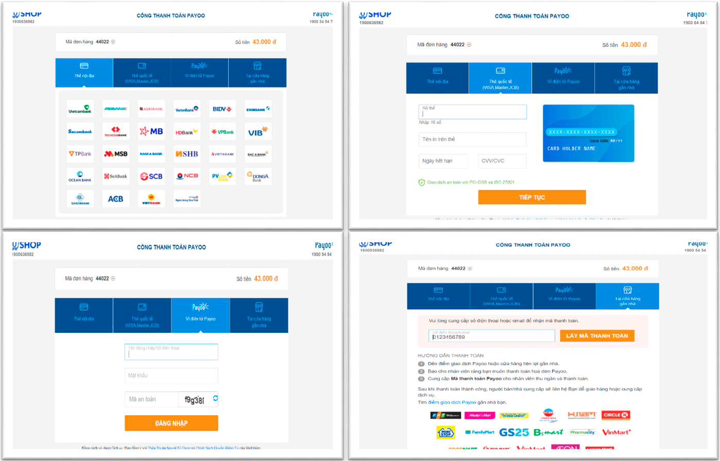The width and height of the screenshot is (720, 461).
Task: Click the Media Mart store logo
Action: point(479,415)
